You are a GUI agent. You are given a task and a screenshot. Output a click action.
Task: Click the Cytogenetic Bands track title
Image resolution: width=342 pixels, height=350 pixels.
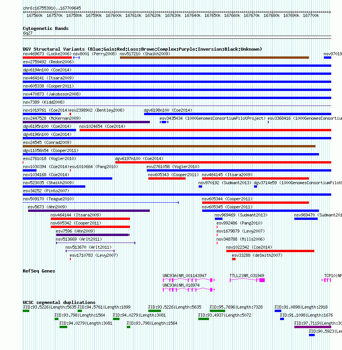pyautogui.click(x=46, y=28)
